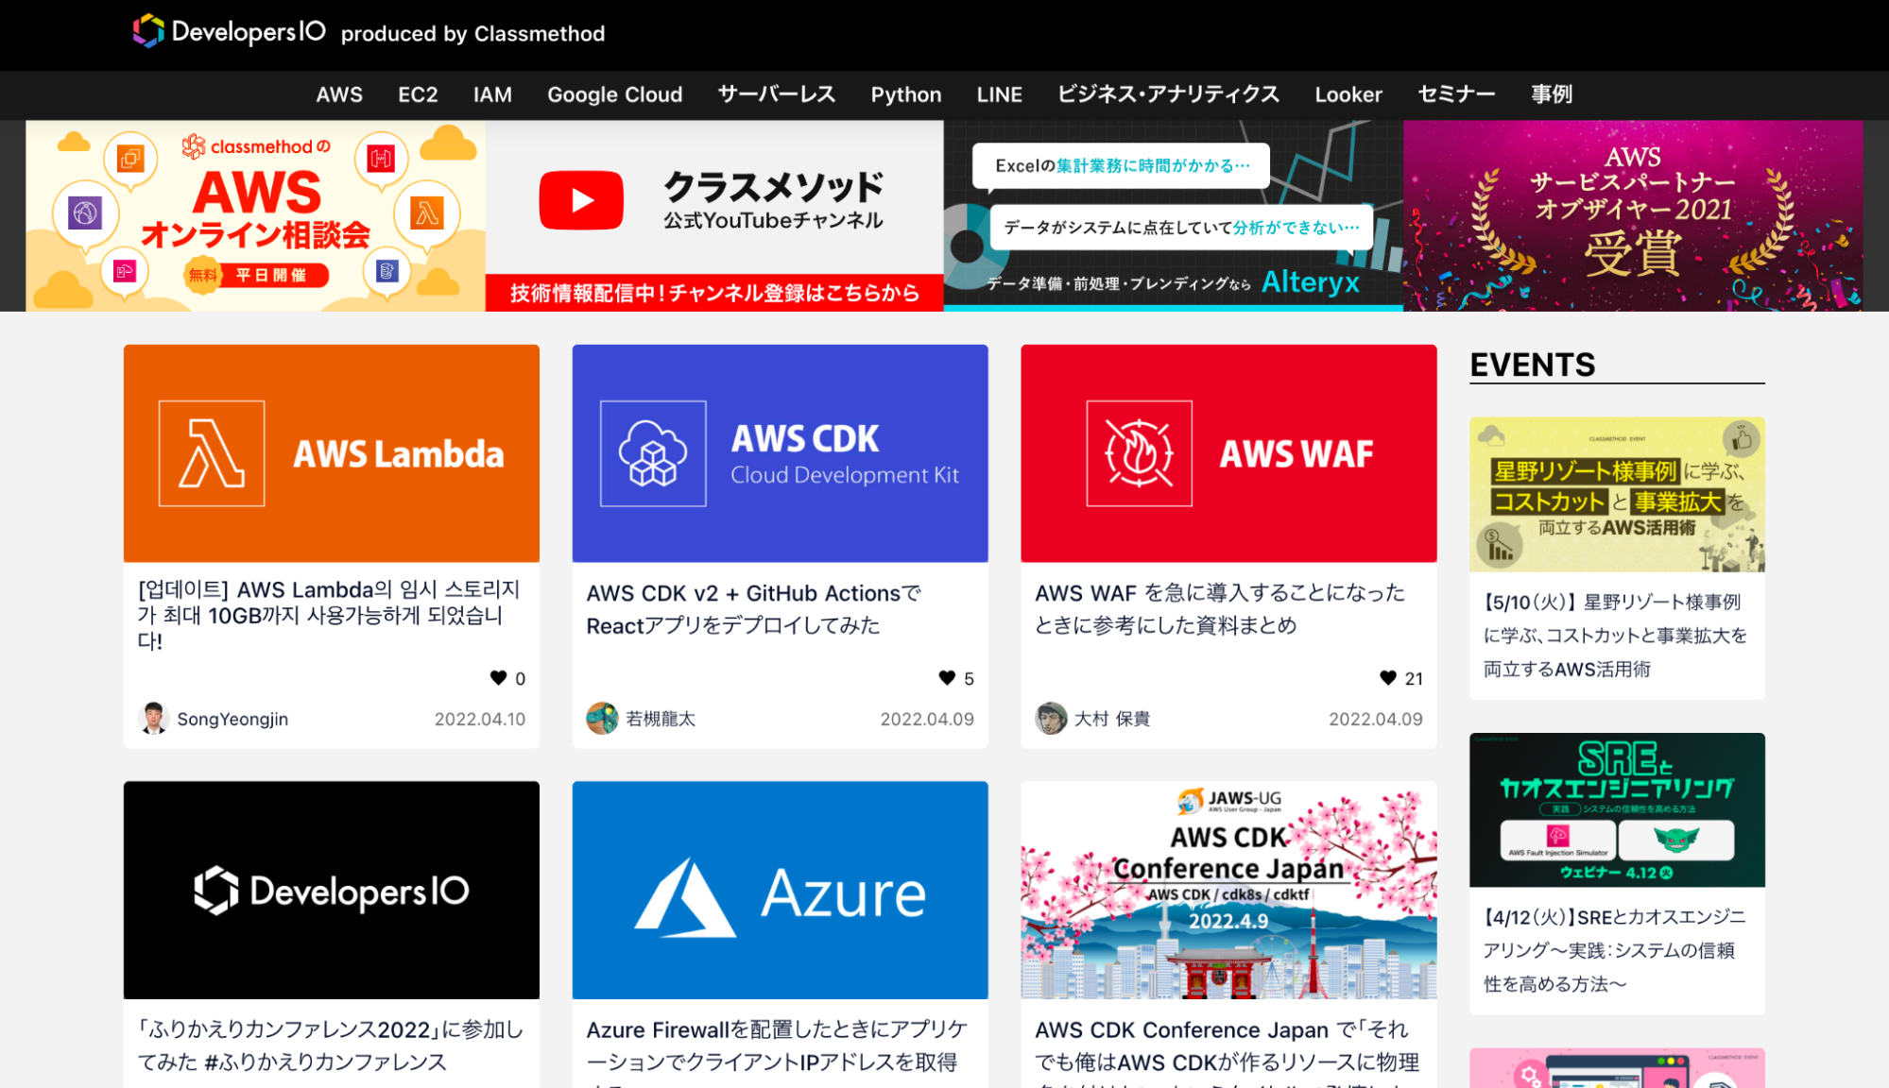Viewport: 1889px width, 1088px height.
Task: Open the Azure article thumbnail
Action: pyautogui.click(x=781, y=890)
